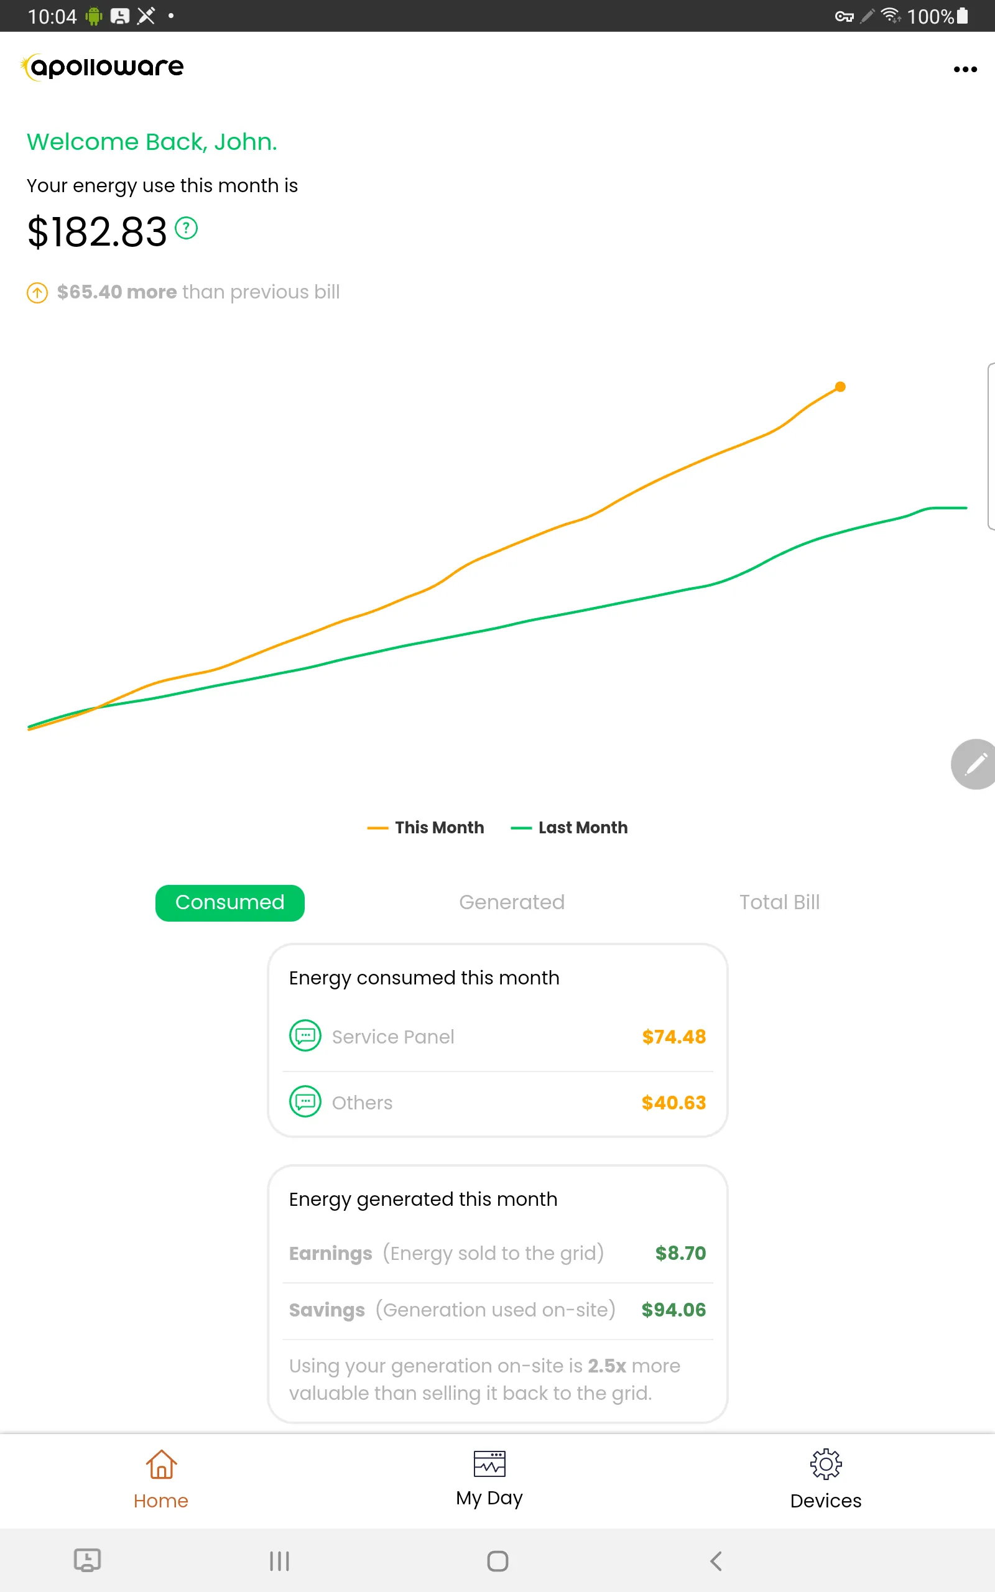This screenshot has height=1592, width=995.
Task: Select the orange endpoint marker on chart
Action: tap(840, 387)
